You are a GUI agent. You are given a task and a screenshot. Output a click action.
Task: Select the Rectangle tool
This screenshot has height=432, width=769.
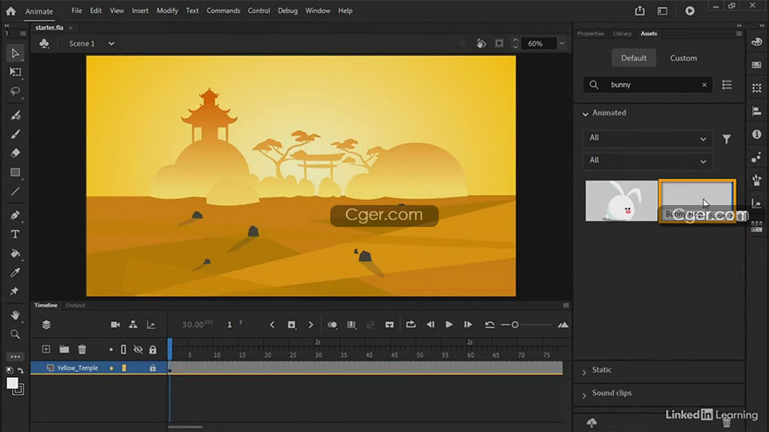tap(15, 173)
